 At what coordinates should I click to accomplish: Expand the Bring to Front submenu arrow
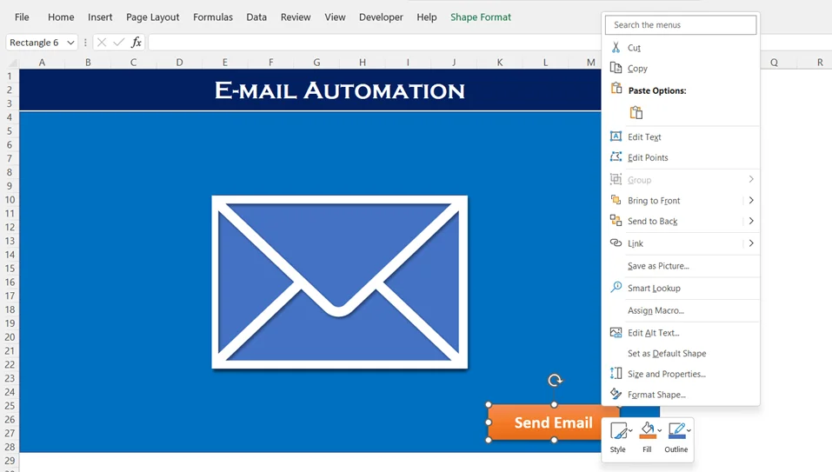click(751, 200)
